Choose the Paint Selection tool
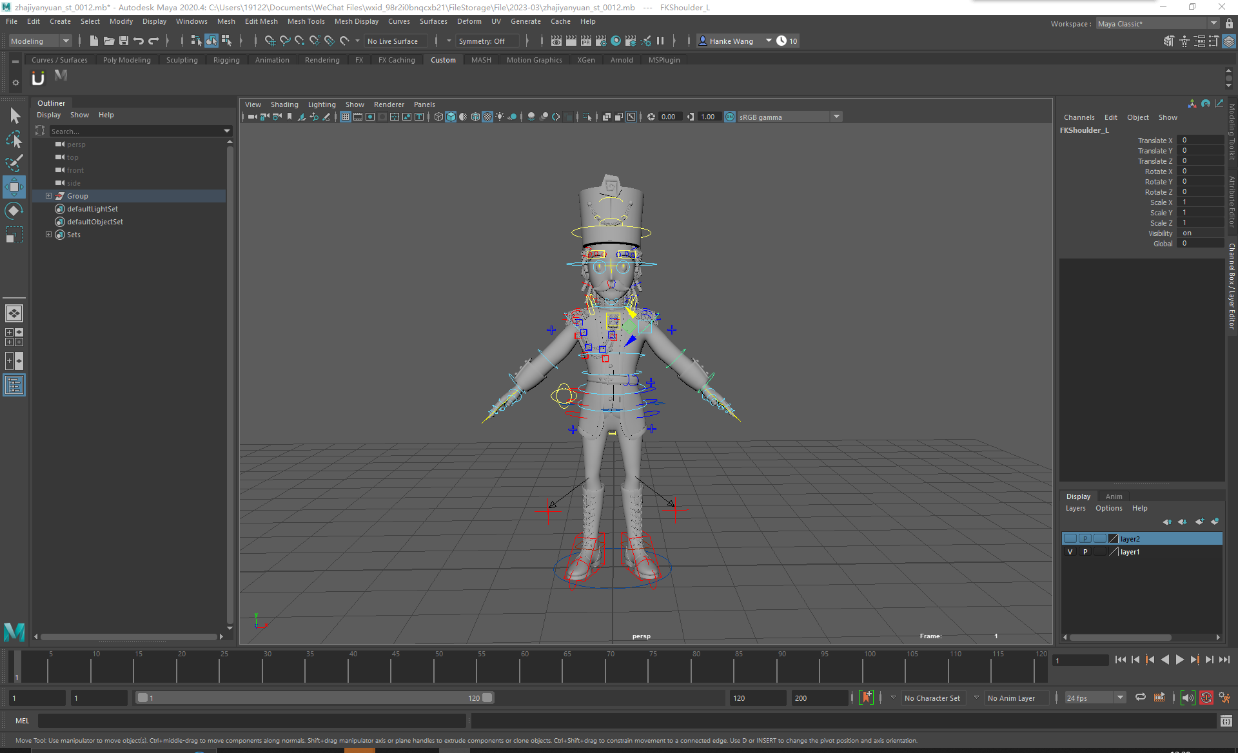This screenshot has height=753, width=1238. click(x=14, y=163)
